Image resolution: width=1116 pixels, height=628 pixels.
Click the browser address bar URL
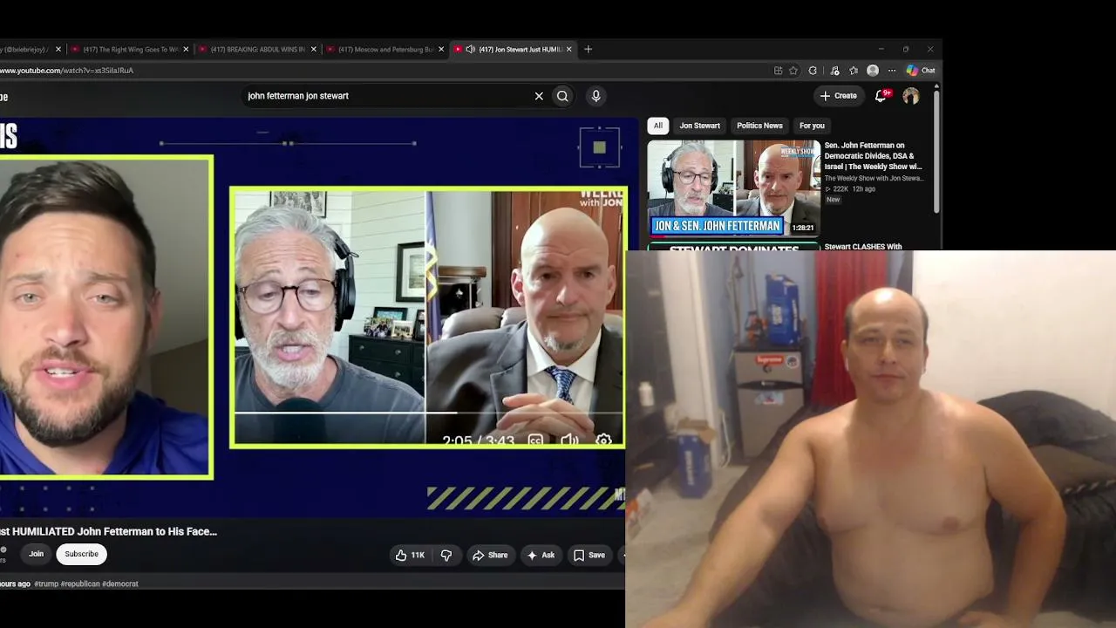click(x=67, y=71)
